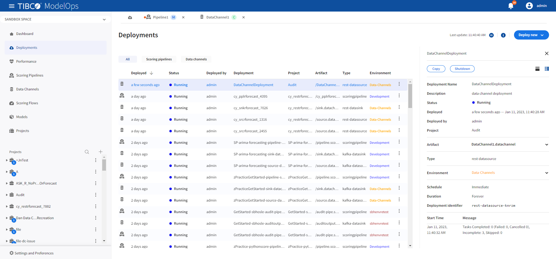Pause auto-refresh of last update
Screen dimensions: 556x259
pyautogui.click(x=491, y=35)
